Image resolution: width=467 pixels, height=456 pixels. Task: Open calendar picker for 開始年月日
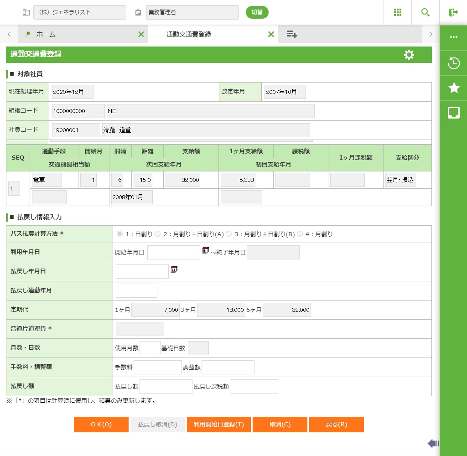tap(205, 250)
